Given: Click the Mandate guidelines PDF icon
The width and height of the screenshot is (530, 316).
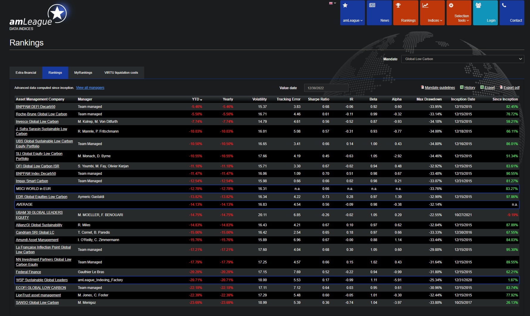Looking at the screenshot, I should [422, 87].
